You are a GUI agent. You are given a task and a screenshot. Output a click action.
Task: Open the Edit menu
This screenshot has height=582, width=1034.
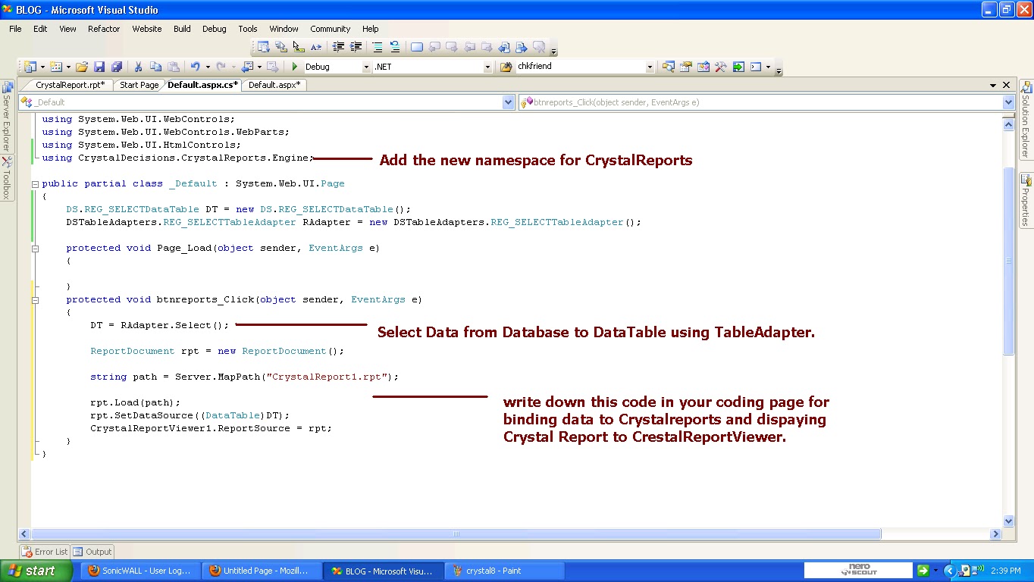40,29
